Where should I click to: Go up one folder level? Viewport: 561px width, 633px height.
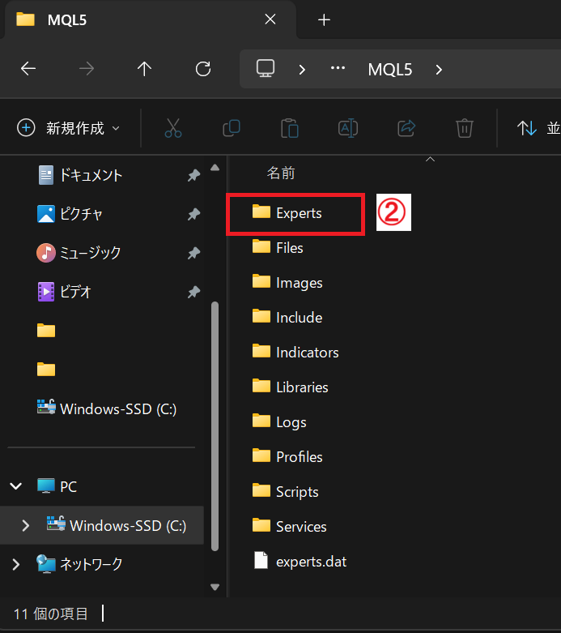tap(145, 69)
